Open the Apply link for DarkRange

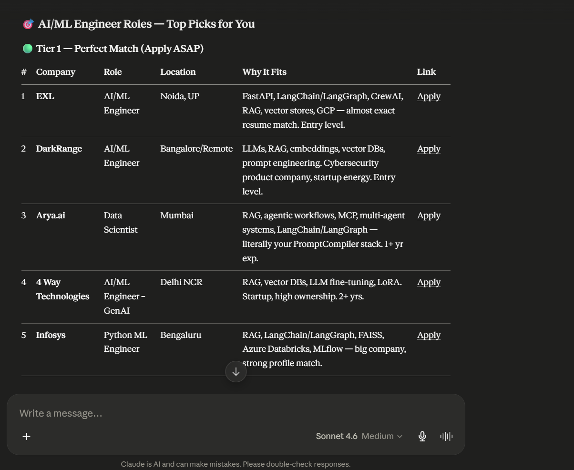[x=429, y=149]
